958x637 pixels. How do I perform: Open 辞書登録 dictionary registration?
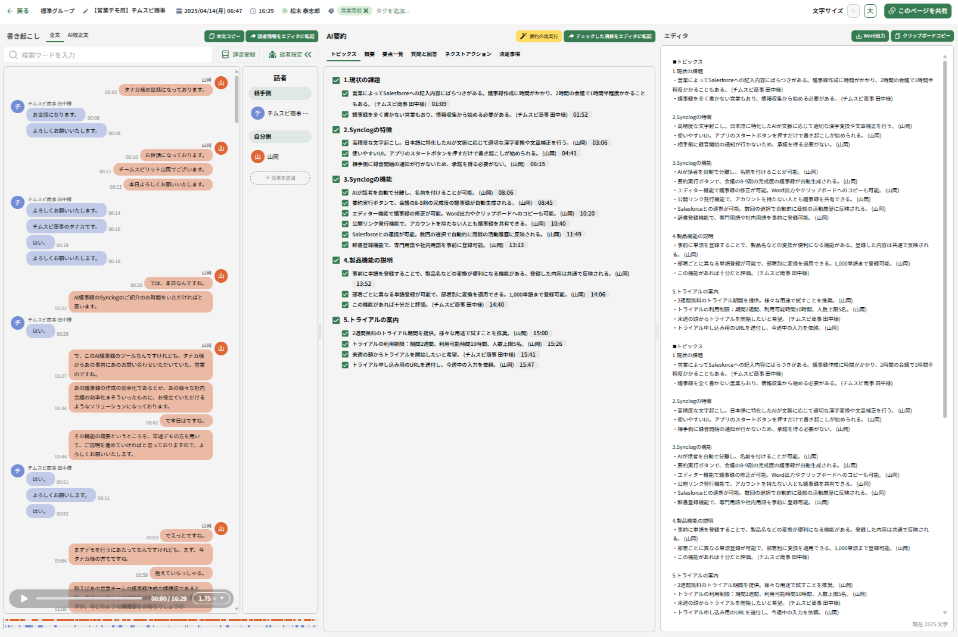[238, 54]
